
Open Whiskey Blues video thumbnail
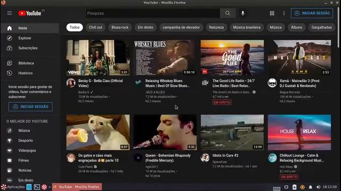(165, 58)
